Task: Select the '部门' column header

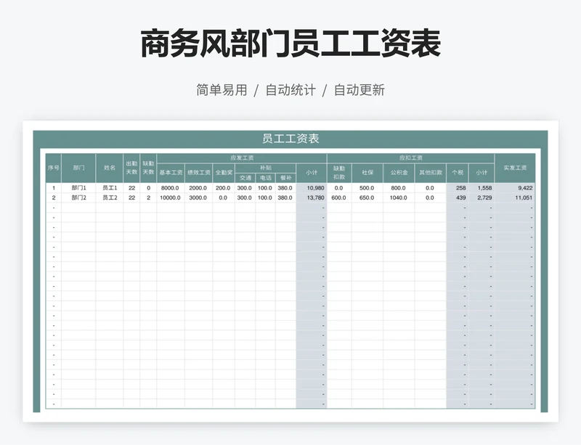Action: [78, 168]
